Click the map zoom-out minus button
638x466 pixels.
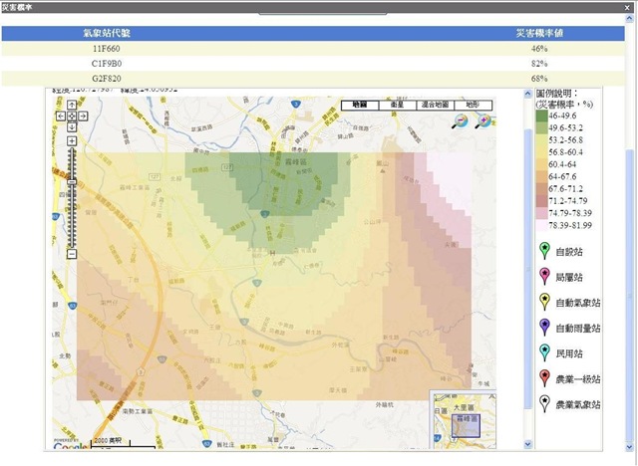click(x=72, y=254)
